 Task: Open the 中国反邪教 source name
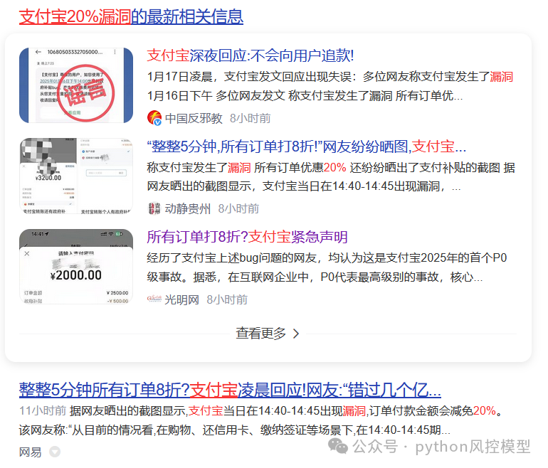coord(194,118)
